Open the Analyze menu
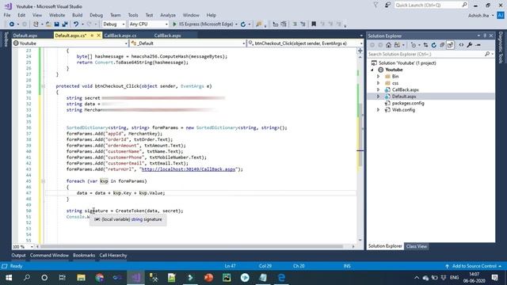 168,15
